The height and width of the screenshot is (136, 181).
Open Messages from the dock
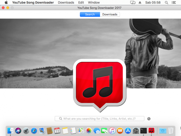96,131
